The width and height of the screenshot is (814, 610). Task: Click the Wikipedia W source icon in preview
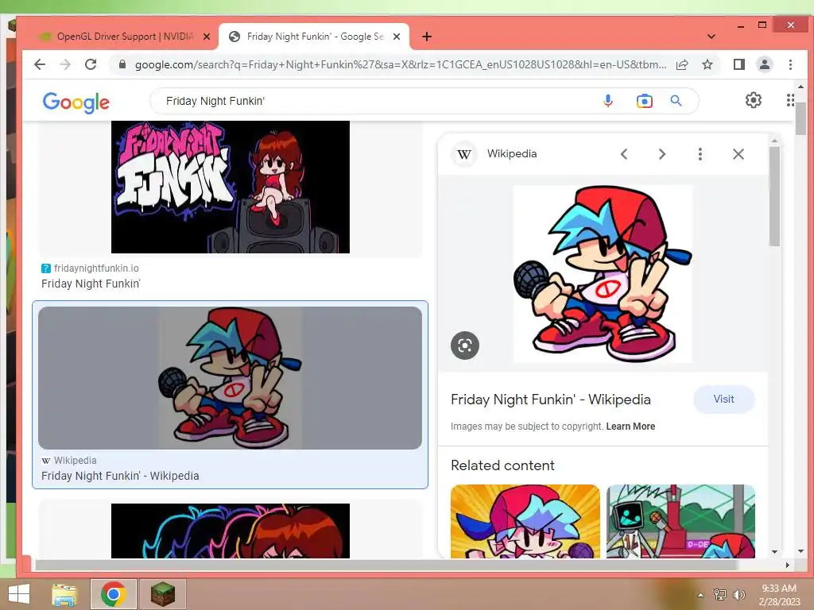(x=464, y=154)
